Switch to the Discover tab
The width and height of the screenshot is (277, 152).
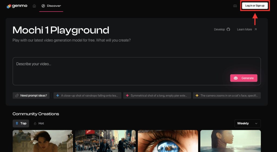click(51, 6)
